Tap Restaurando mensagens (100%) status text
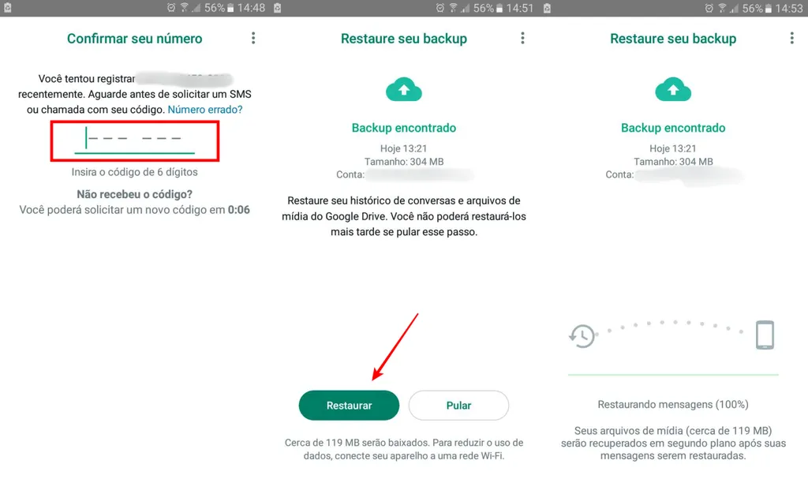Screen dimensions: 808x479 point(673,404)
